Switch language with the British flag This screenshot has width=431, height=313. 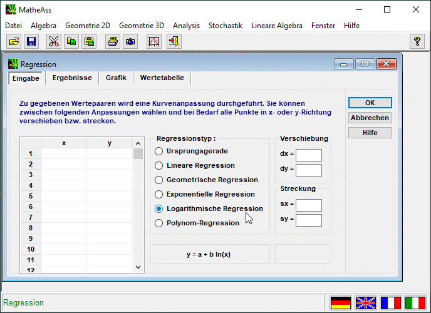pyautogui.click(x=366, y=303)
